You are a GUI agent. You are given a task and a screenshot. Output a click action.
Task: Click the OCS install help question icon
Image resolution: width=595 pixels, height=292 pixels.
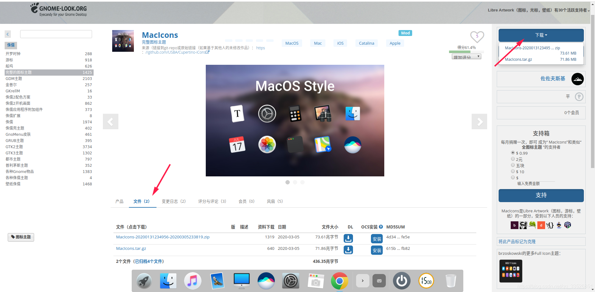point(381,227)
